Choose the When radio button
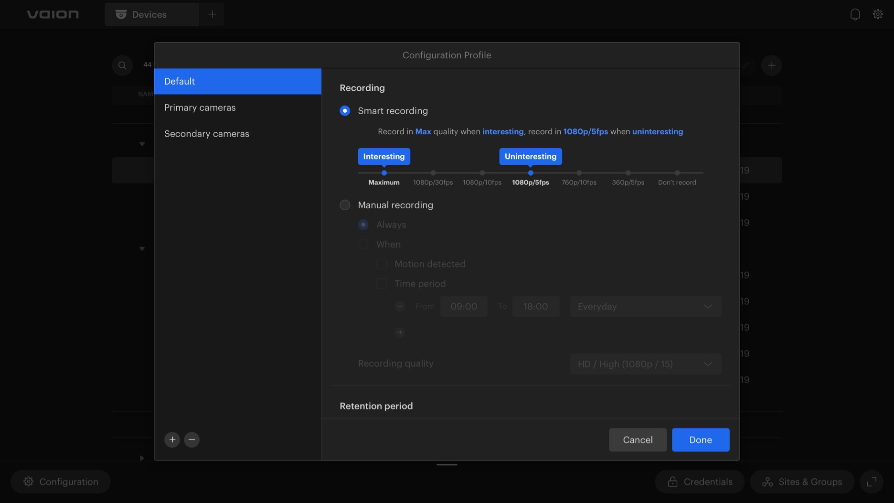This screenshot has height=503, width=894. 363,245
